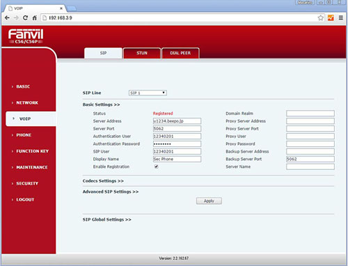The width and height of the screenshot is (348, 266).
Task: Click the orange extension icon in the toolbar
Action: (331, 18)
